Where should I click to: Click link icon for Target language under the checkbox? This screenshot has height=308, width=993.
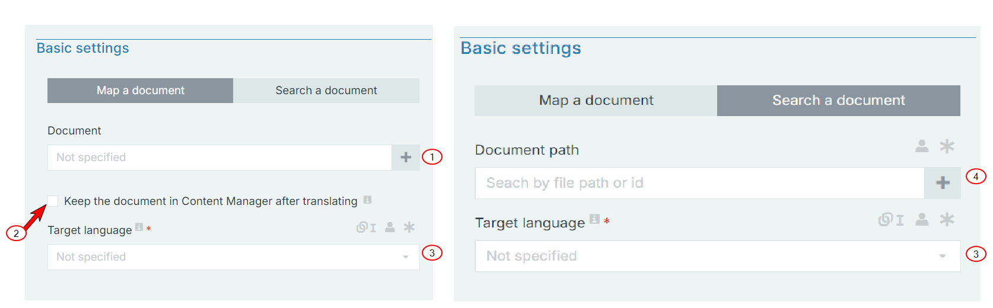[x=365, y=227]
